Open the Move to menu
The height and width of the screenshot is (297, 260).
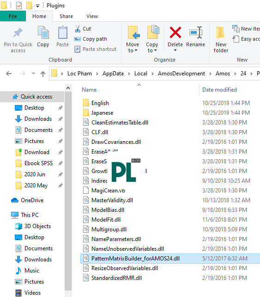(133, 39)
